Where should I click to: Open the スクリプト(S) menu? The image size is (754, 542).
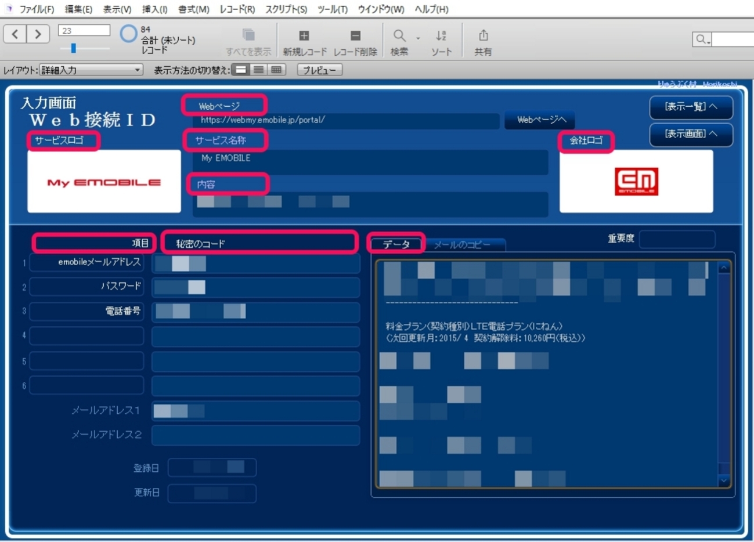tap(286, 9)
